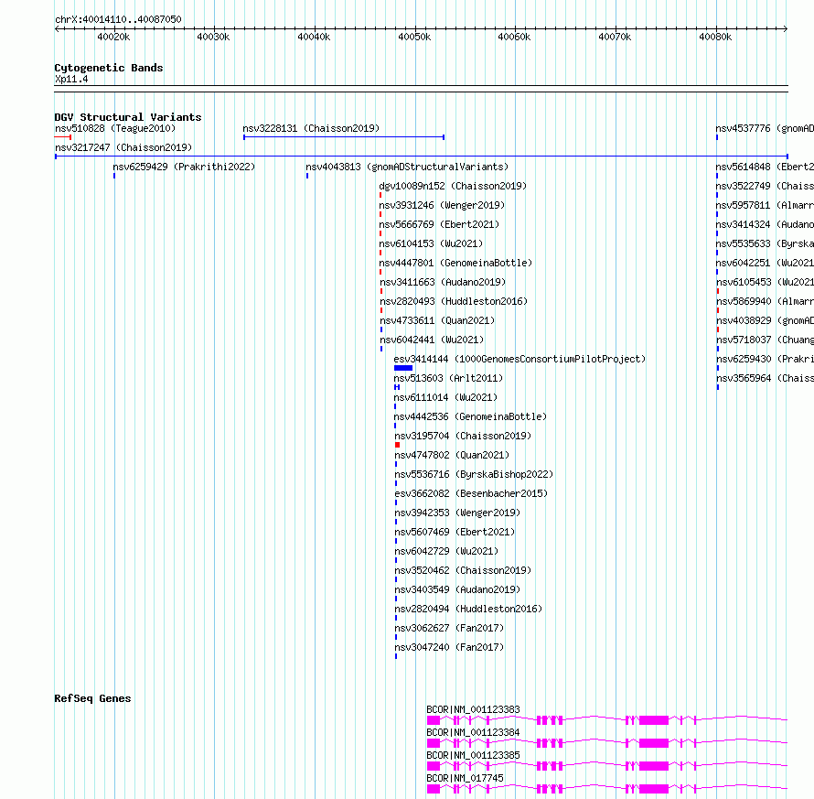
Task: Click BCOR|NM_001123385 transcript label
Action: click(x=473, y=755)
